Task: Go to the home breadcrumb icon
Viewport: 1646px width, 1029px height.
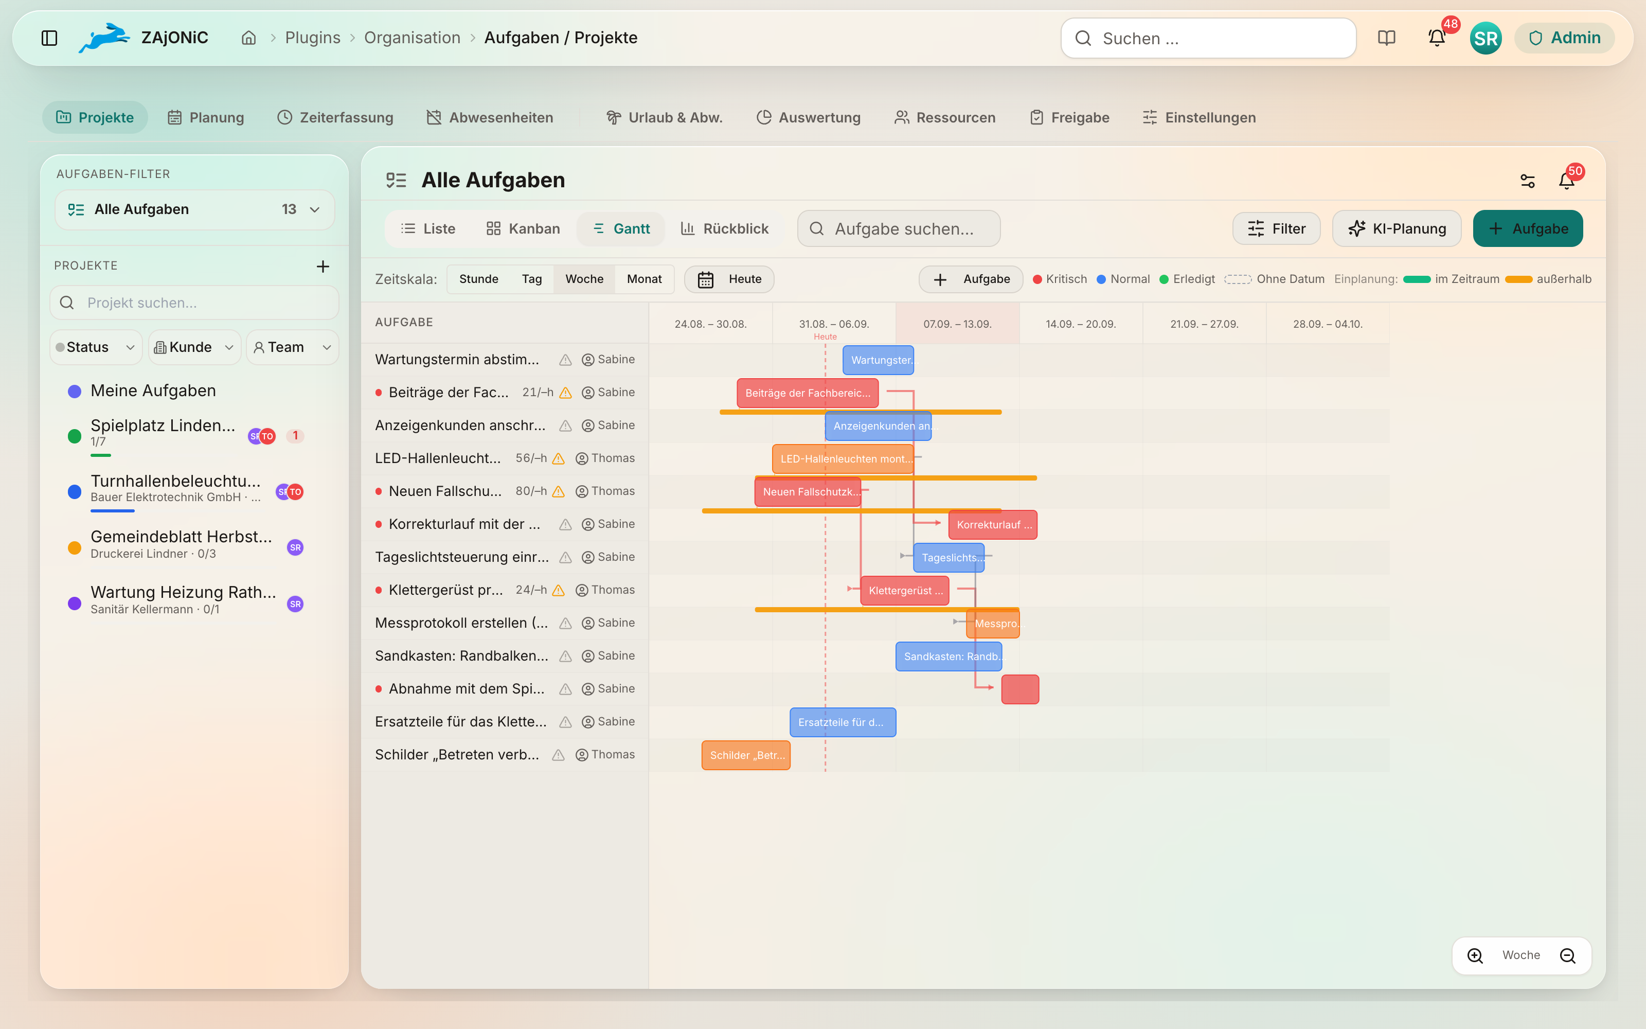Action: coord(249,38)
